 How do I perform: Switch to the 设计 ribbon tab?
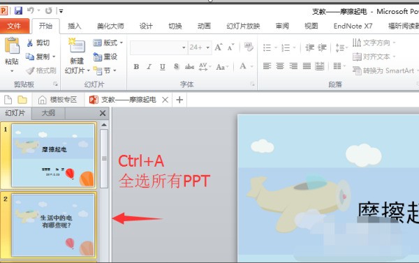[x=146, y=26]
